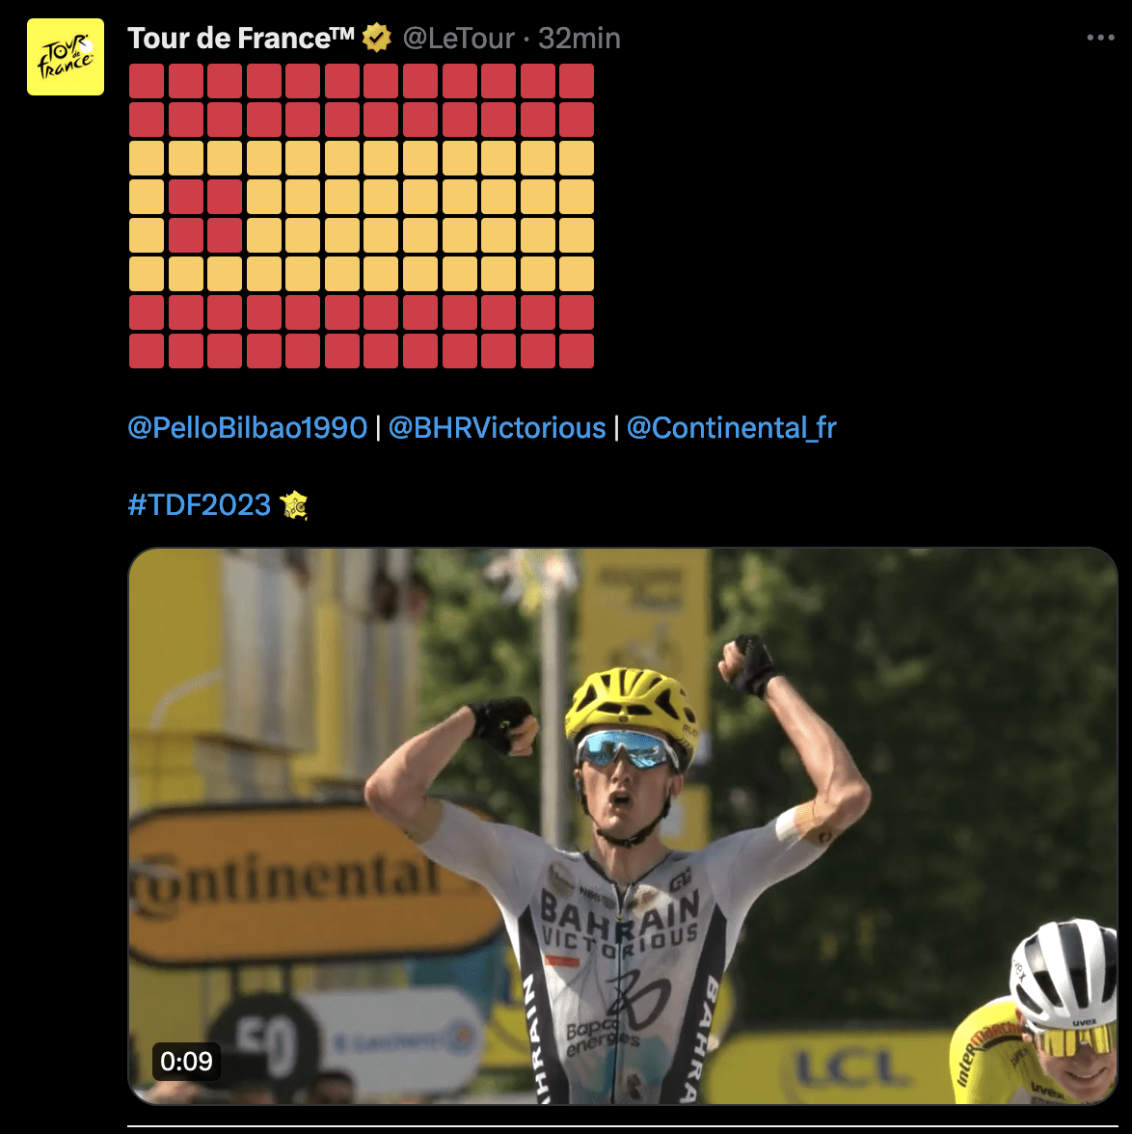Click the 0:09 video duration badge
The image size is (1132, 1134).
(x=186, y=1061)
